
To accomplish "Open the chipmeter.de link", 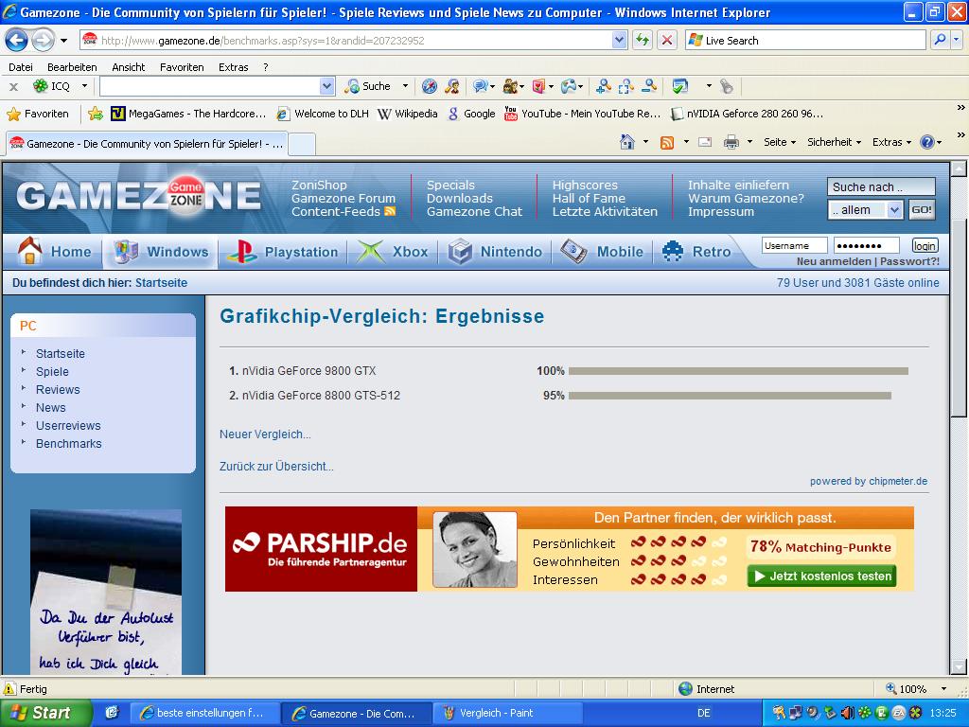I will 898,481.
